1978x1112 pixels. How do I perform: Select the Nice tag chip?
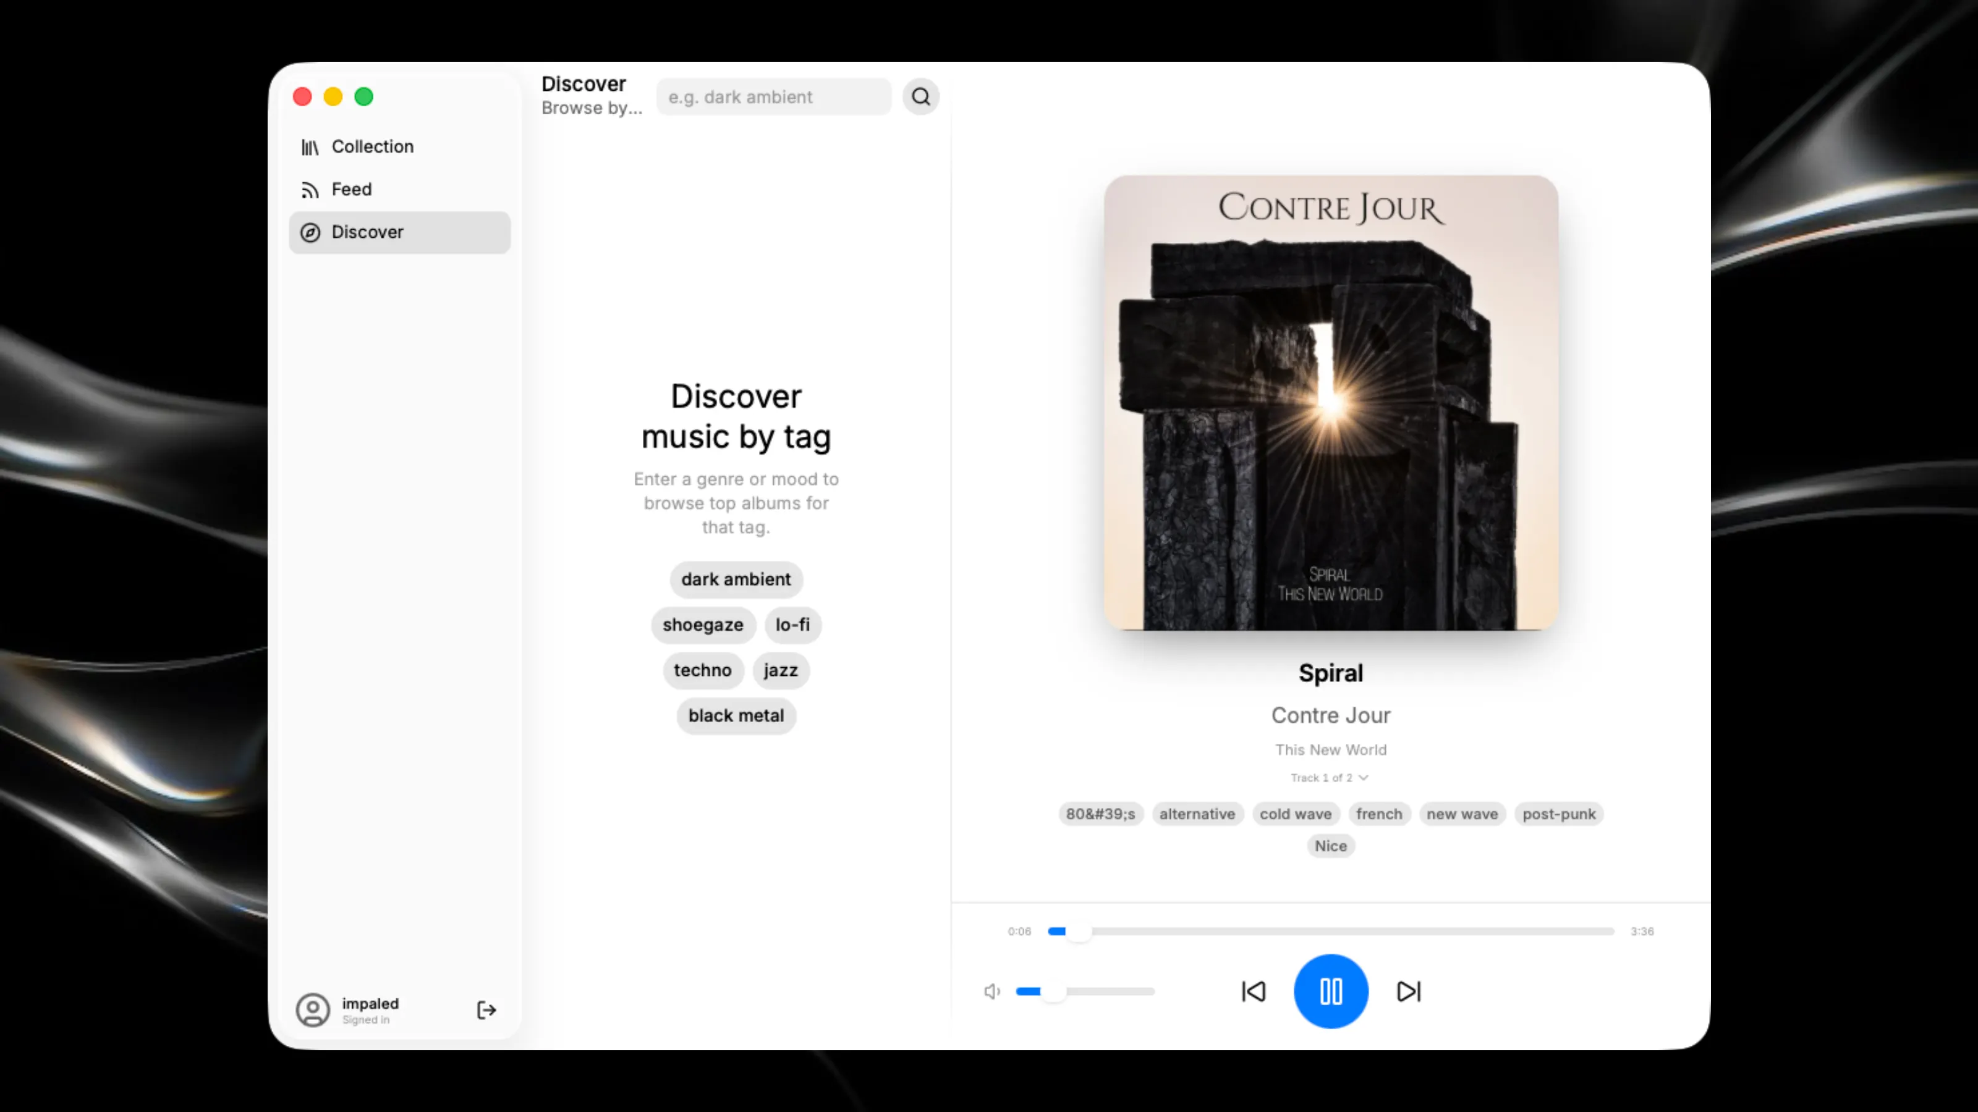pos(1331,846)
